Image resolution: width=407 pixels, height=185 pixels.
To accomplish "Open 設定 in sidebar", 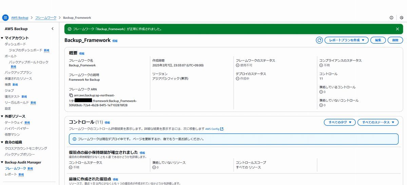I will (8, 109).
